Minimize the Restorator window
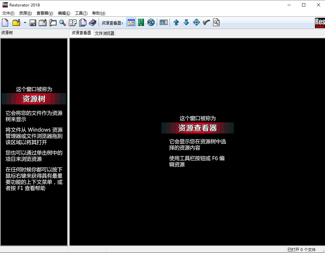The image size is (325, 253). [x=289, y=5]
